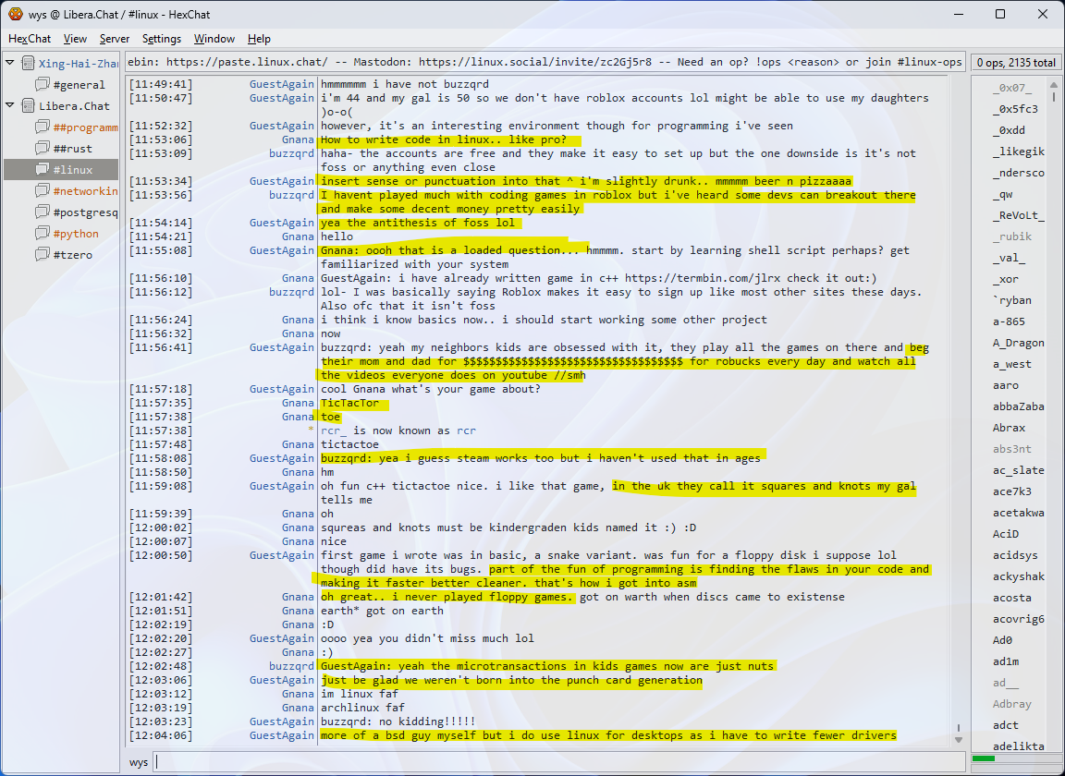Click the user list scrollbar up arrow

click(1053, 83)
